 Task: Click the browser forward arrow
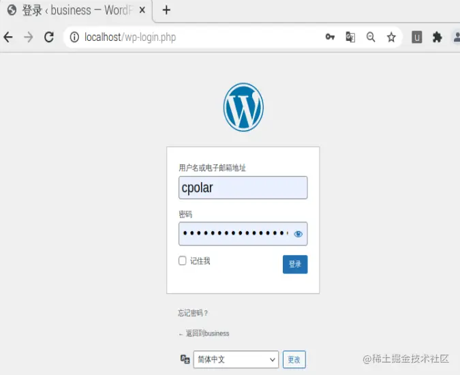tap(29, 37)
